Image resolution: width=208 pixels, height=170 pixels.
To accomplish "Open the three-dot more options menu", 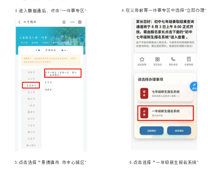I will [72, 22].
